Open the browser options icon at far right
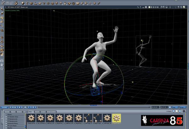Viewport: 189px width, 129px height. tap(184, 111)
